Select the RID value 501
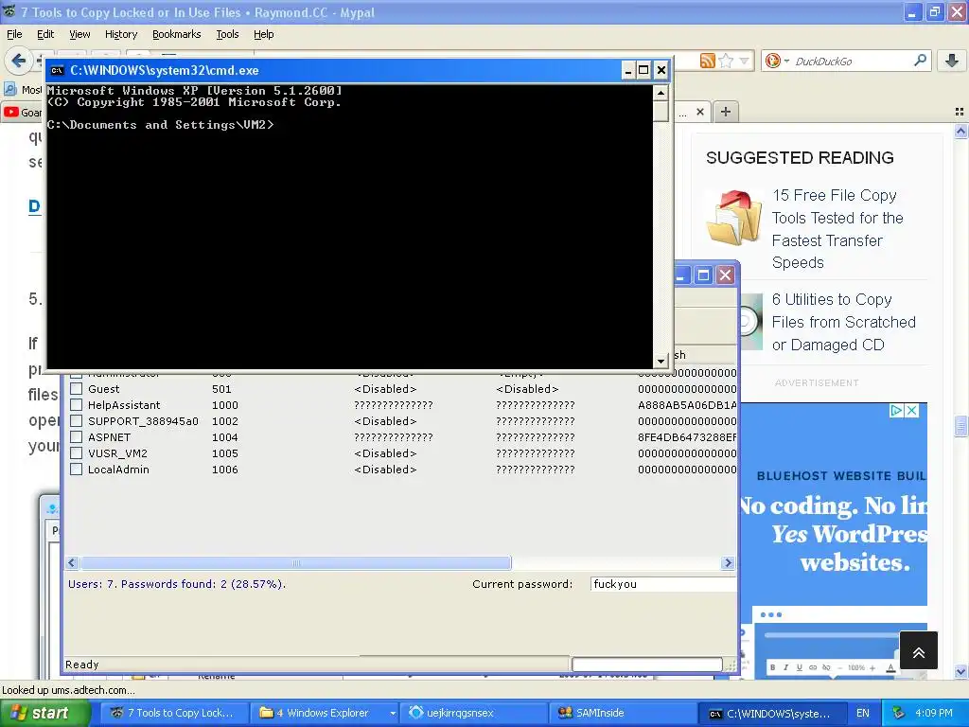The height and width of the screenshot is (727, 969). pos(221,389)
